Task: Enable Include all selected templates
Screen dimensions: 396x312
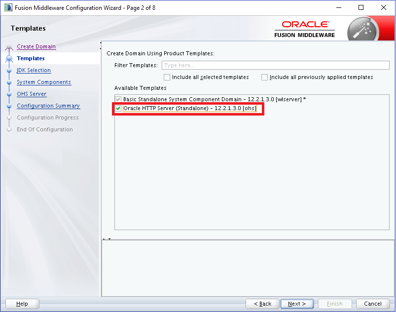Action: tap(167, 77)
